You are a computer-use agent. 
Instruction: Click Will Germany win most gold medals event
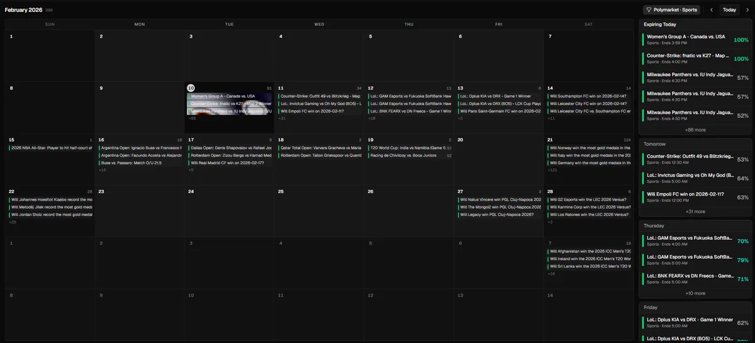(x=590, y=162)
